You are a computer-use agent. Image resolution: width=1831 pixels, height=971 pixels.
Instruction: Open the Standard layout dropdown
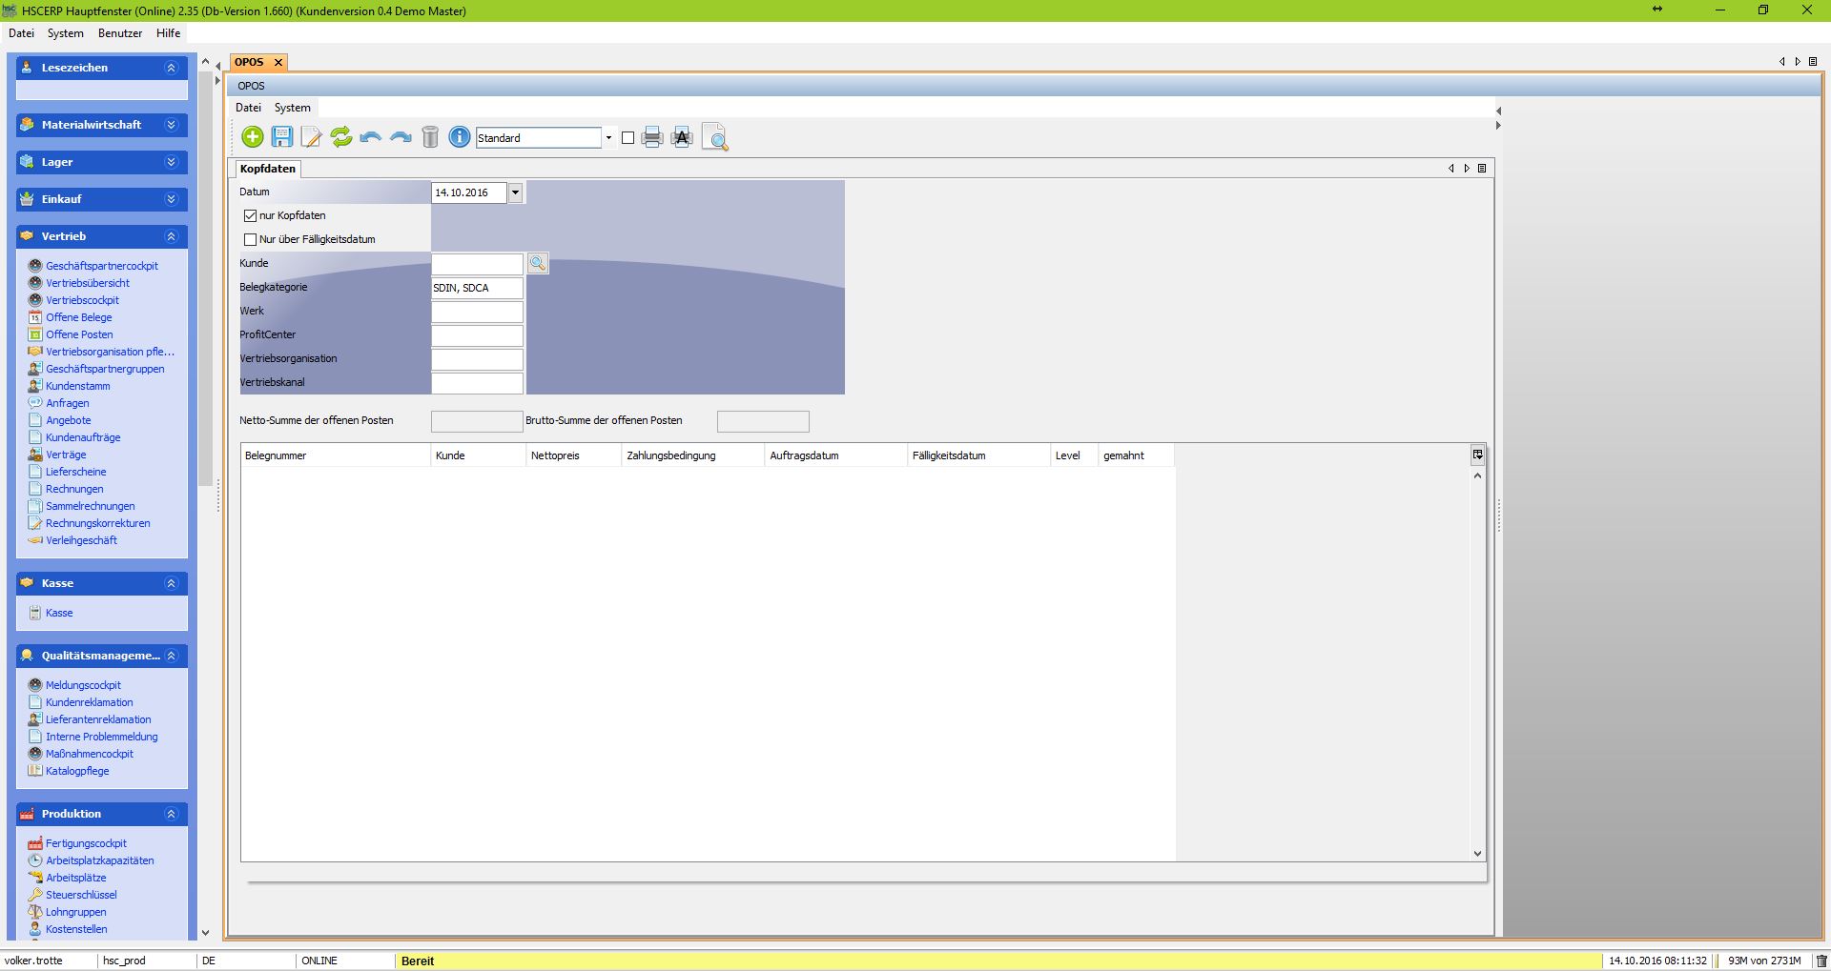pos(608,138)
